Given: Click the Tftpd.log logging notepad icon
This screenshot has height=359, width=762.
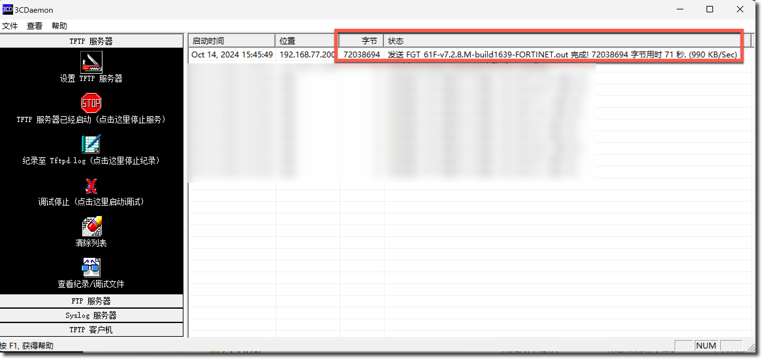Looking at the screenshot, I should click(91, 144).
